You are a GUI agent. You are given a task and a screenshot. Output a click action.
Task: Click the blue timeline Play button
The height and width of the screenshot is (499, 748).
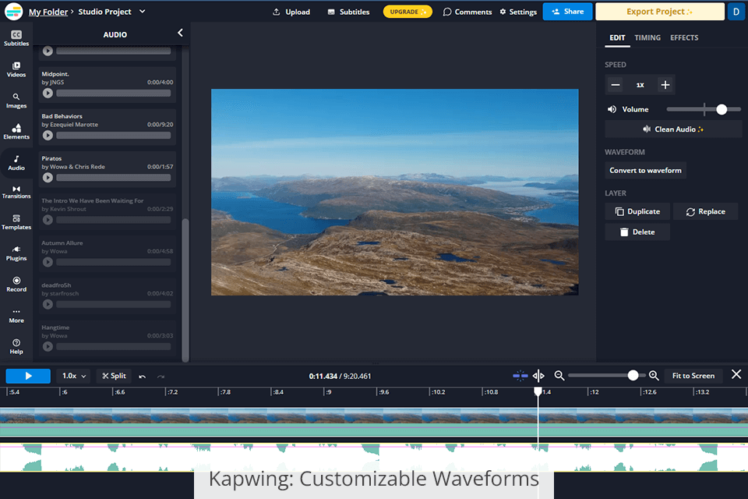(x=28, y=377)
